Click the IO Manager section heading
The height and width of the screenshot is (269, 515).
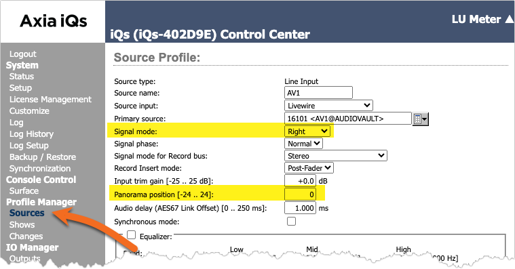(x=32, y=247)
